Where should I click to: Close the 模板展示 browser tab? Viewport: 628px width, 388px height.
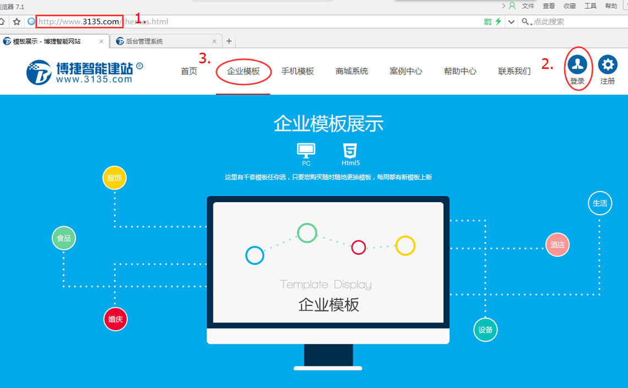point(101,41)
